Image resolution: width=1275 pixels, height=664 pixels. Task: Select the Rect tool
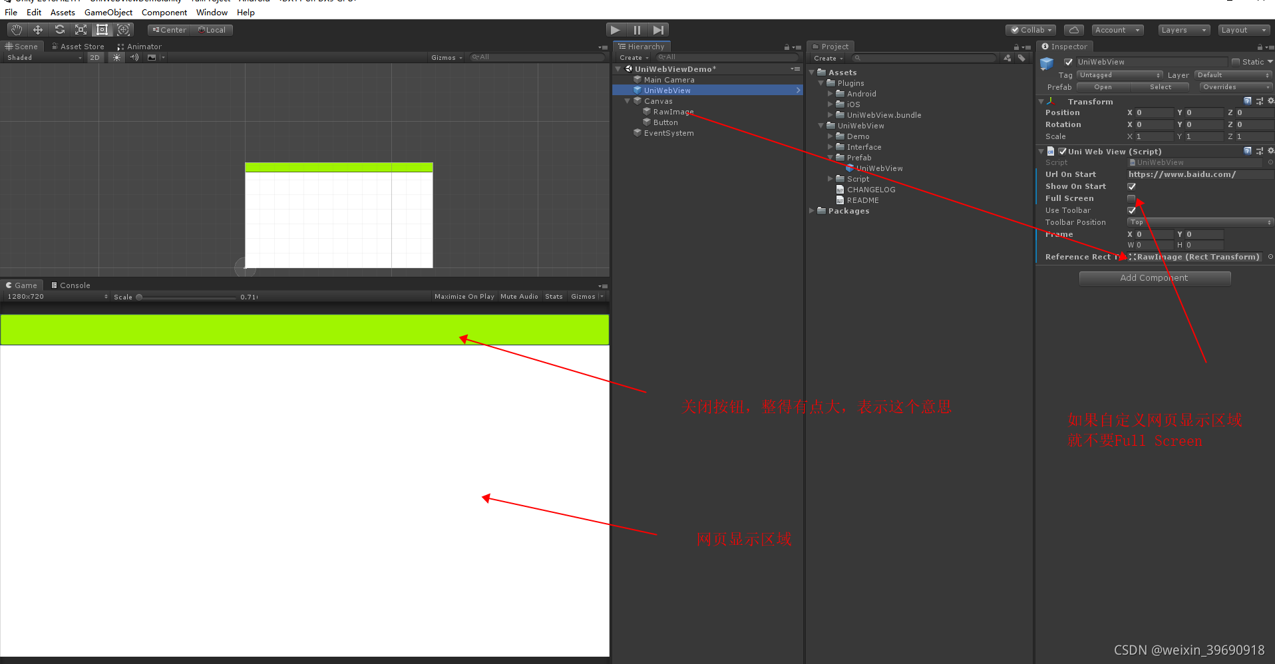102,29
